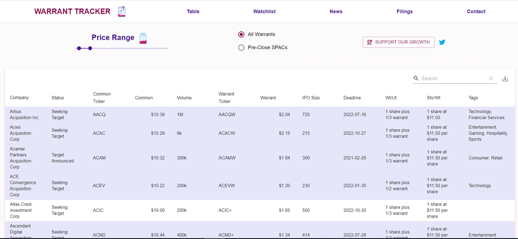Viewport: 518px width, 239px height.
Task: Select the Acamar Partners Acquisition Corp cell
Action: (x=21, y=158)
